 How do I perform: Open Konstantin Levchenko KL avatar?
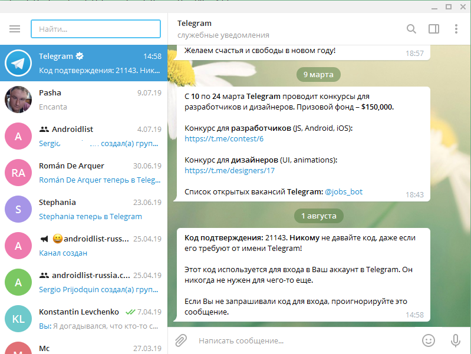(x=18, y=319)
